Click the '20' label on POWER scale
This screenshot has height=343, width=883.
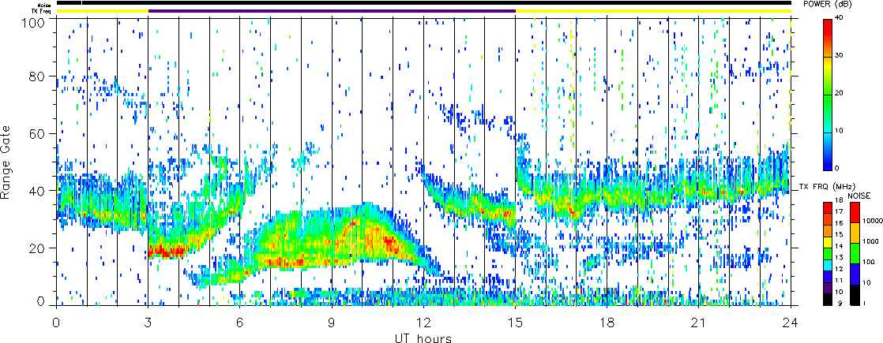(840, 94)
